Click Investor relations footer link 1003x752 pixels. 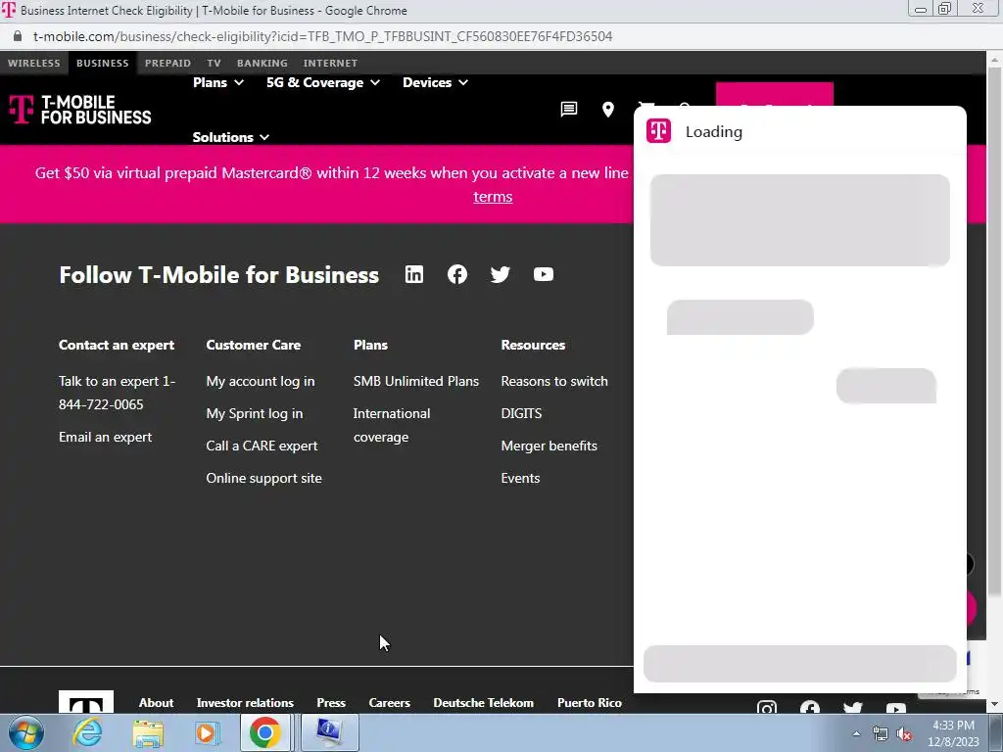pos(245,703)
